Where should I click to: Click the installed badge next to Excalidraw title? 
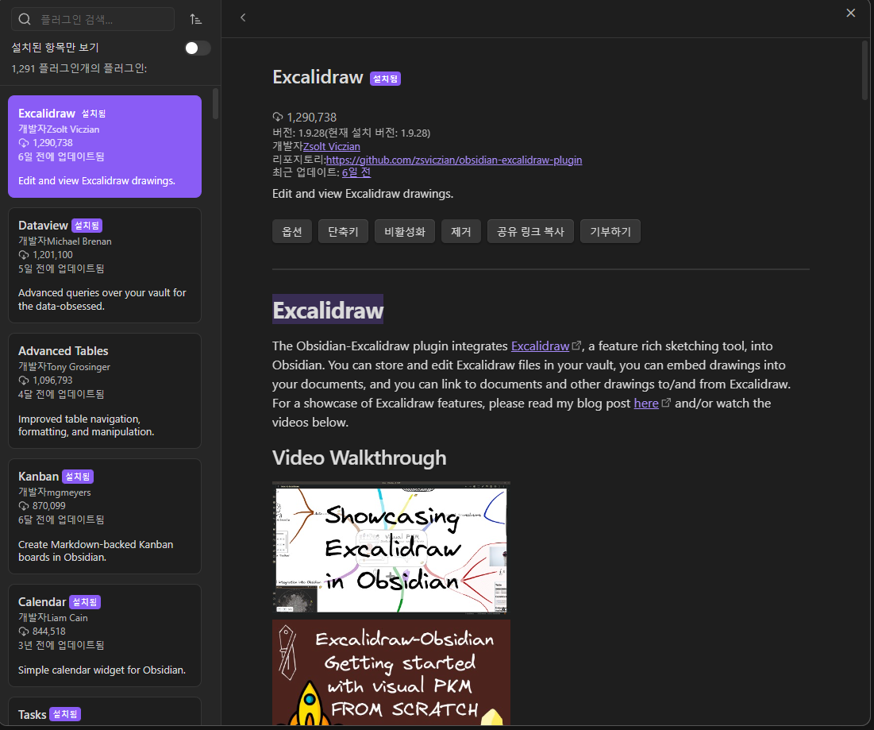385,79
